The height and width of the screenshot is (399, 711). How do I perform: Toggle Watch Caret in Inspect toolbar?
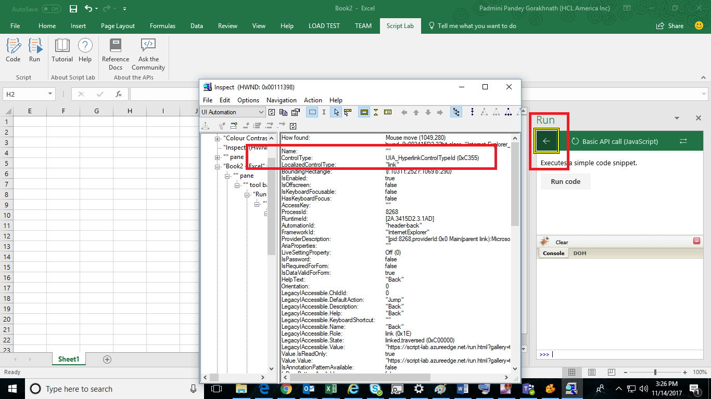(324, 112)
